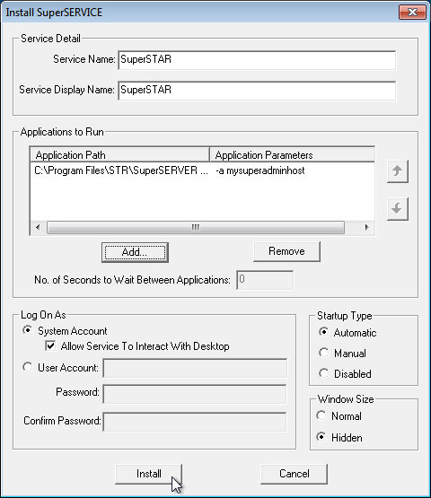
Task: Toggle Allow Service To Interact With Desktop
Action: click(50, 345)
